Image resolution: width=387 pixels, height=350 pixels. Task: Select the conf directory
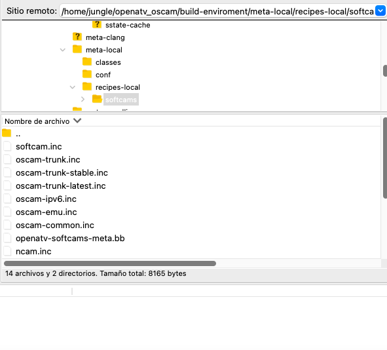tap(103, 75)
